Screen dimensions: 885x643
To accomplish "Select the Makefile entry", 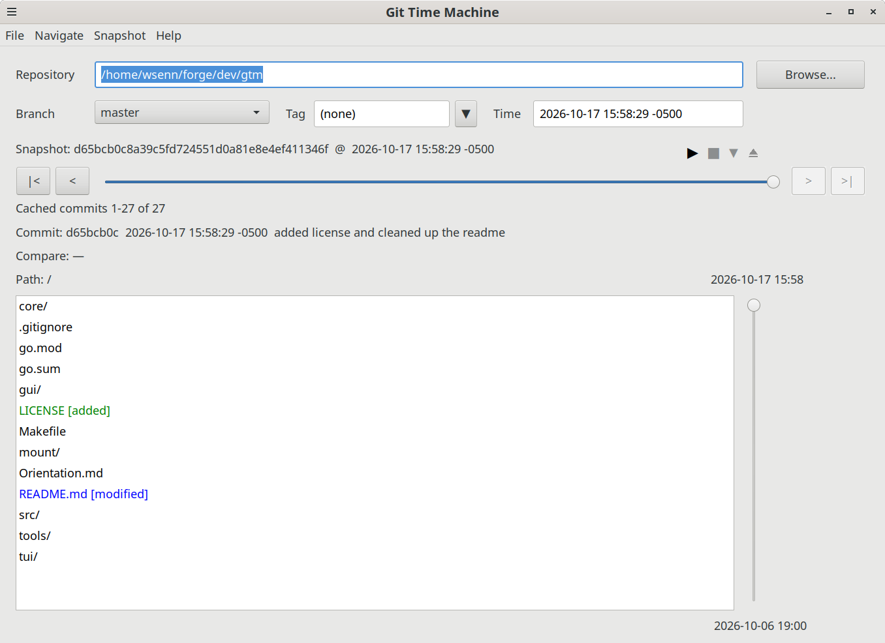I will tap(375, 432).
